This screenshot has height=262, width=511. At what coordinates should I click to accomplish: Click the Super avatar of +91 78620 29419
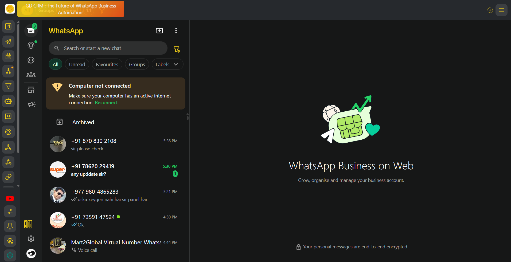click(x=58, y=170)
